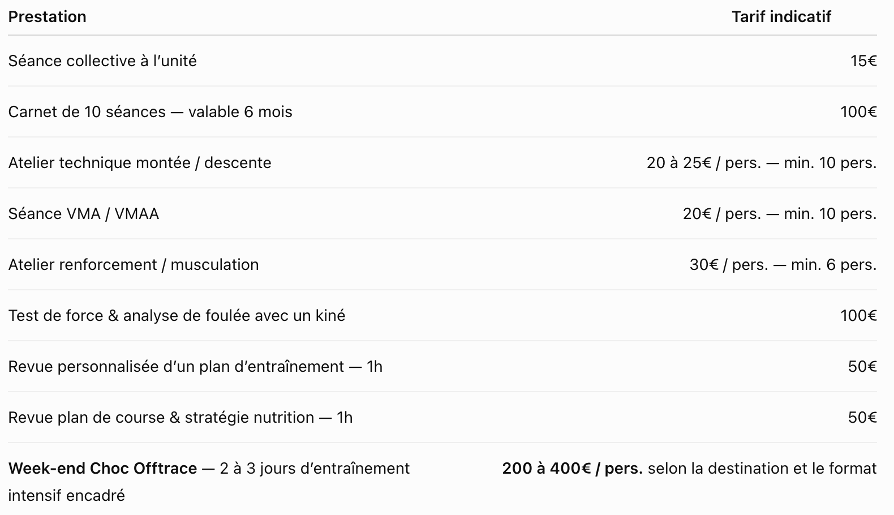Image resolution: width=894 pixels, height=515 pixels.
Task: Click the Prestation column header
Action: click(48, 17)
